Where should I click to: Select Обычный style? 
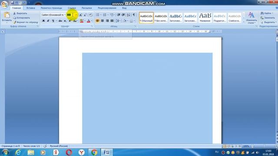pos(146,18)
